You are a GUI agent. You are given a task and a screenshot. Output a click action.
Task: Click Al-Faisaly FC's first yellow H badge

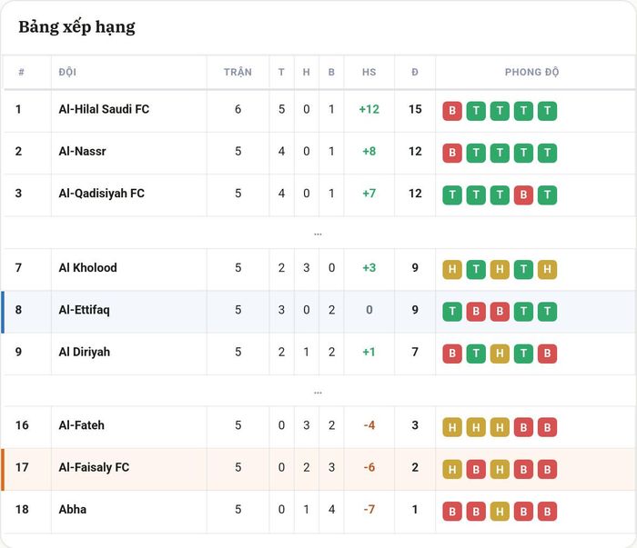[x=452, y=469]
